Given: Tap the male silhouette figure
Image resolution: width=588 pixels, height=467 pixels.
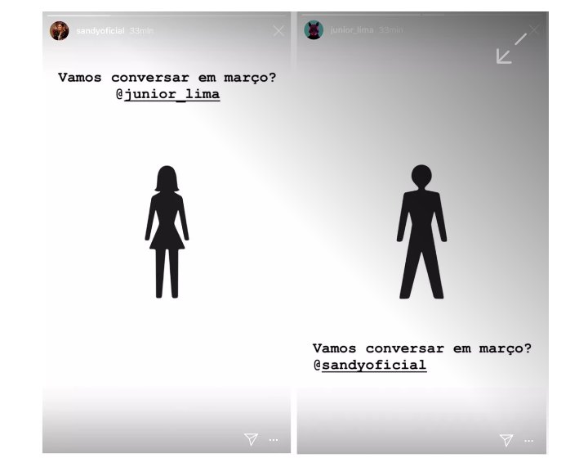Looking at the screenshot, I should 422,231.
